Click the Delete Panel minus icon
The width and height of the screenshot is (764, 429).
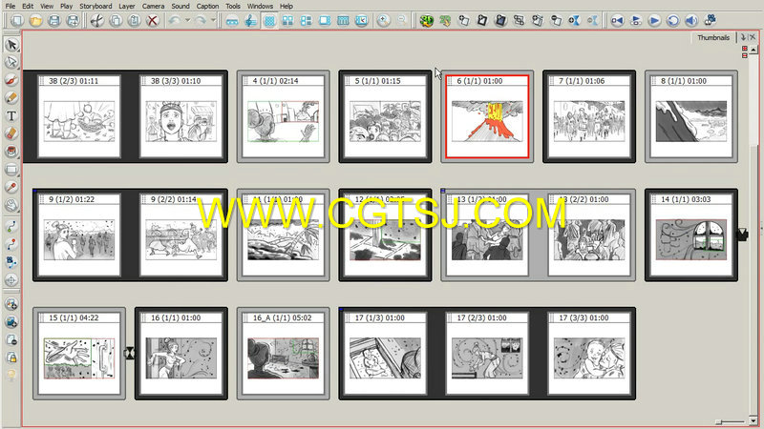click(x=556, y=20)
